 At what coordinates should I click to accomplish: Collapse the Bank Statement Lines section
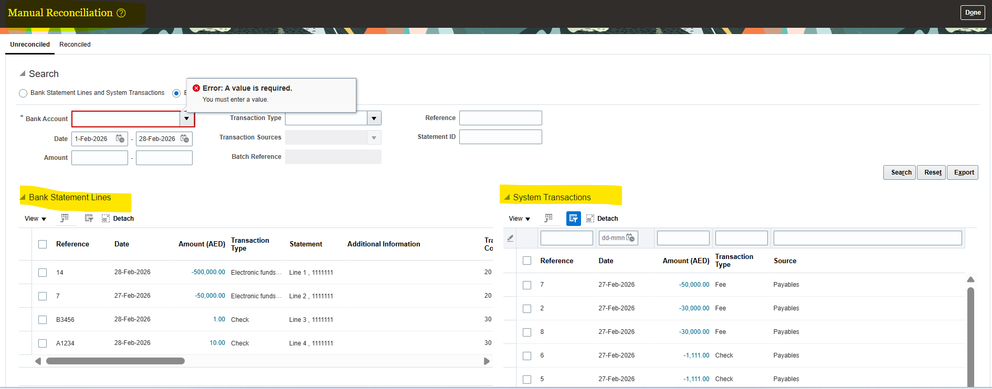(23, 198)
